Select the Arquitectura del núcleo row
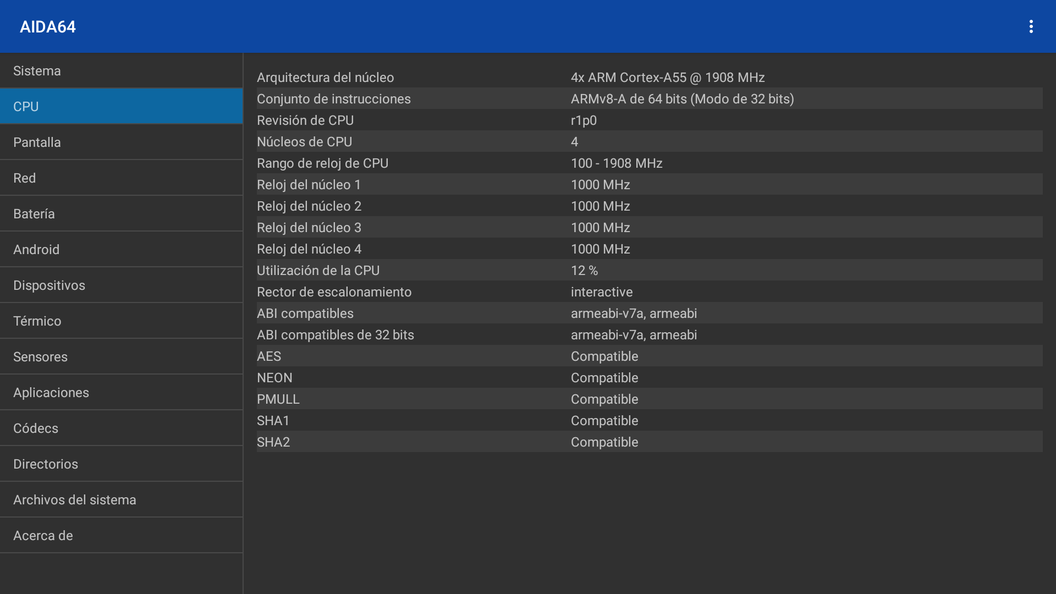Screen dimensions: 1056x594 (x=649, y=78)
